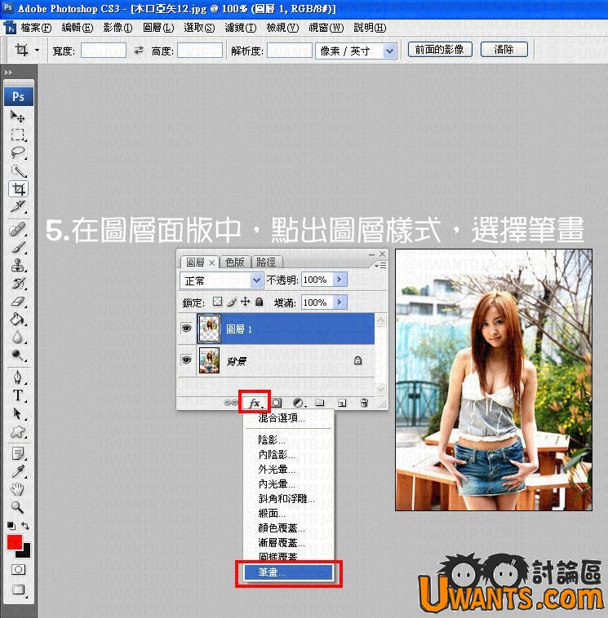Click the layer style fx button
Image resolution: width=608 pixels, height=618 pixels.
255,404
